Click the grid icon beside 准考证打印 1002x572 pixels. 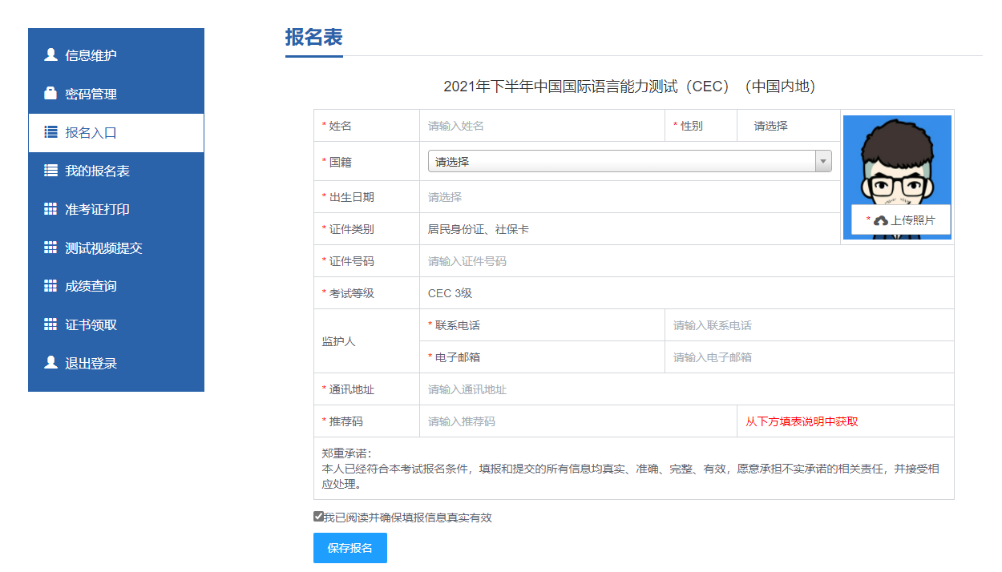coord(51,209)
